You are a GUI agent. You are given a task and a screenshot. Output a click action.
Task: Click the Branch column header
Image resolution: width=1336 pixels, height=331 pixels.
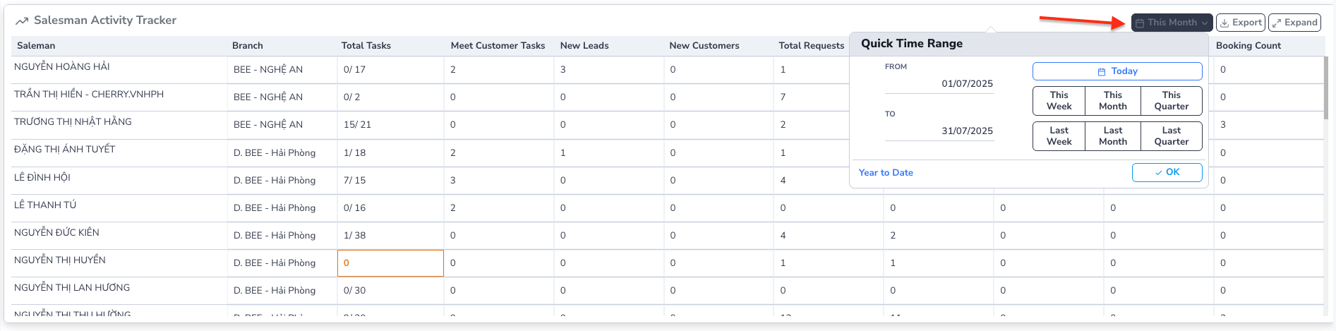(248, 46)
